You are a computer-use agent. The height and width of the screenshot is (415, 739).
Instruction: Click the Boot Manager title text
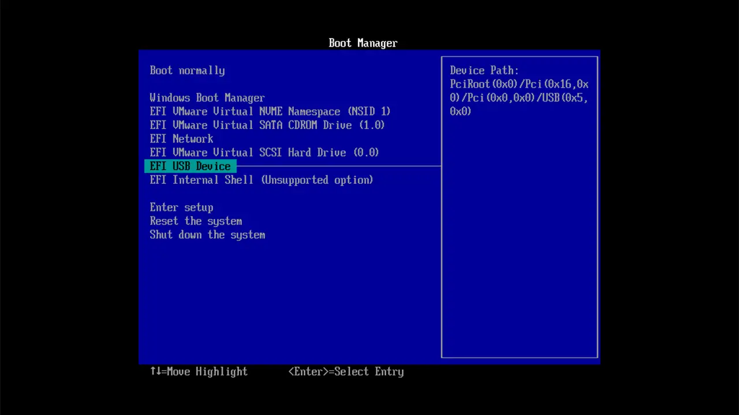363,43
